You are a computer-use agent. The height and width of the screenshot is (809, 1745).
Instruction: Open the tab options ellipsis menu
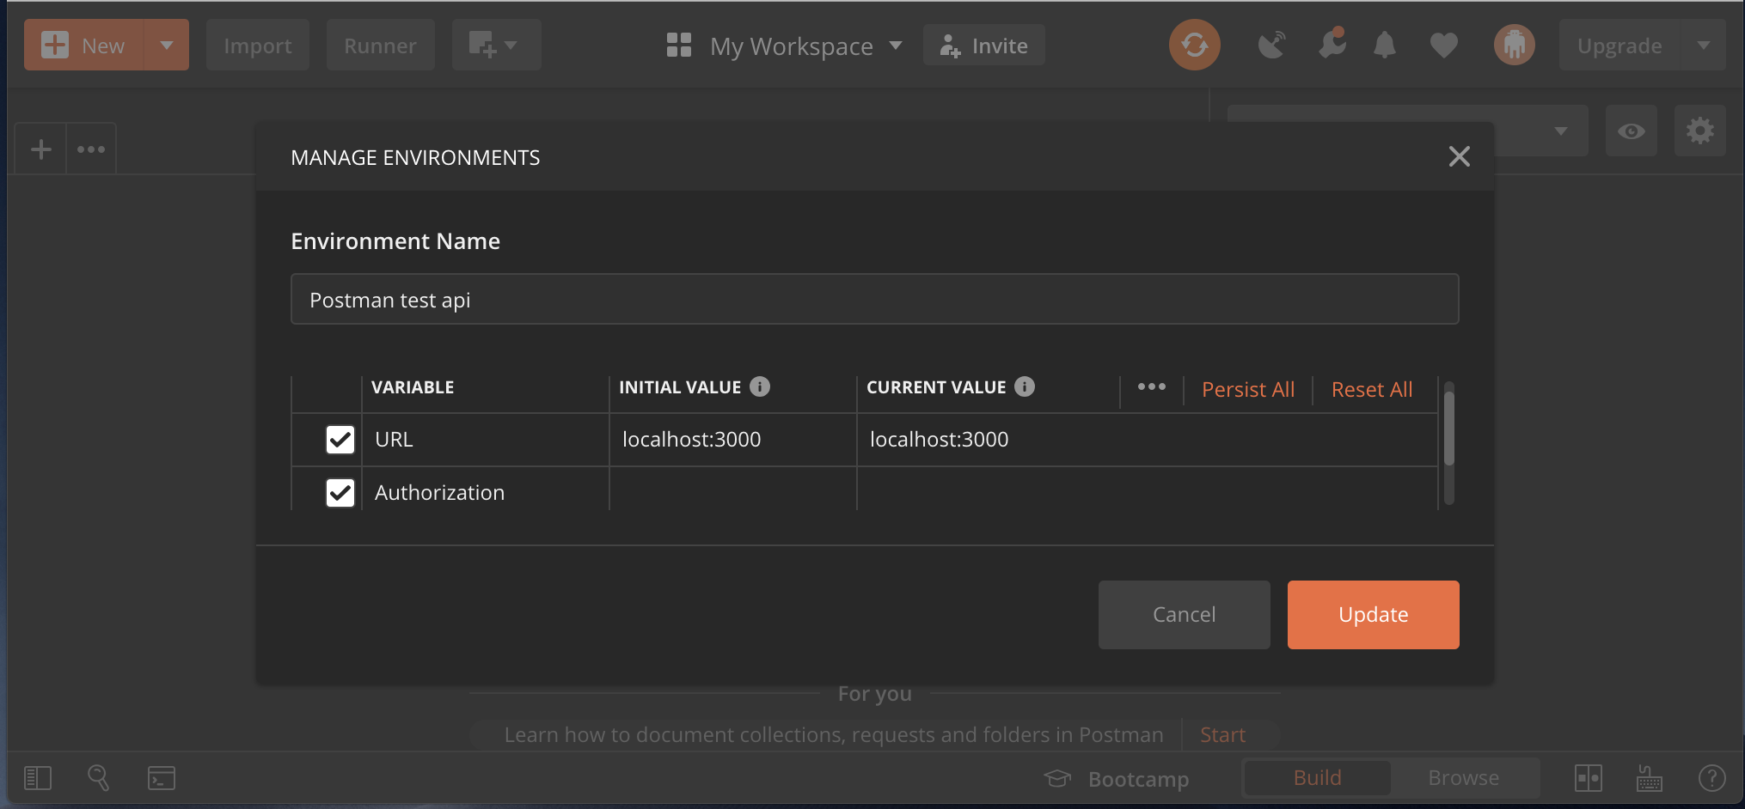(91, 149)
